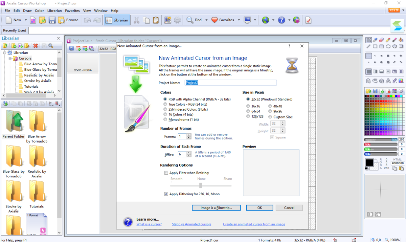Select the Brush tool
The image size is (406, 242).
tap(394, 40)
